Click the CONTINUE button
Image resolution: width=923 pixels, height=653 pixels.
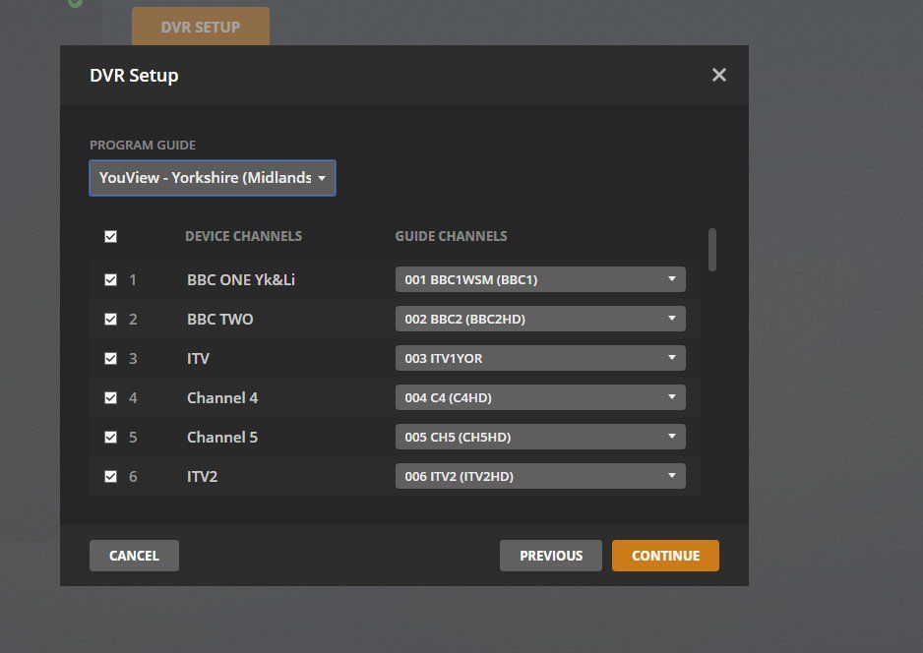(x=665, y=555)
